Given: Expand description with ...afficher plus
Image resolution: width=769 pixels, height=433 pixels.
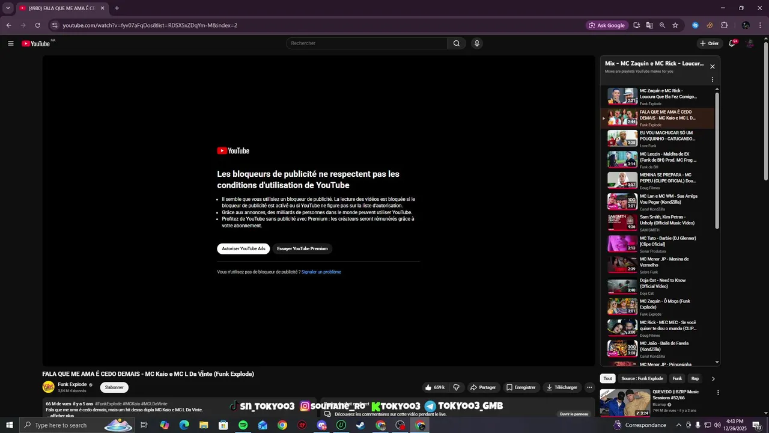Looking at the screenshot, I should (x=60, y=416).
